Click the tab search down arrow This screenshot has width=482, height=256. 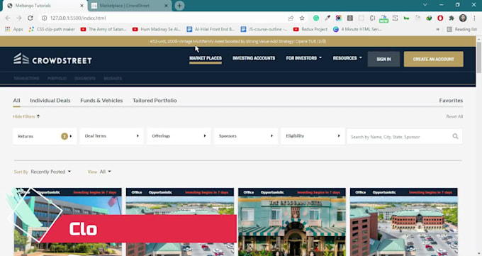[425, 5]
